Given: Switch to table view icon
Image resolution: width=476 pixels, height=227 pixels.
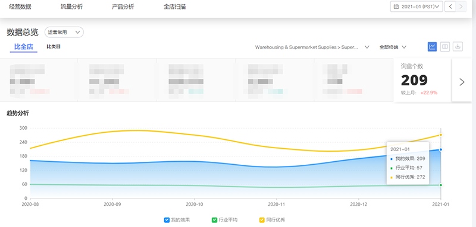Looking at the screenshot, I should 445,47.
